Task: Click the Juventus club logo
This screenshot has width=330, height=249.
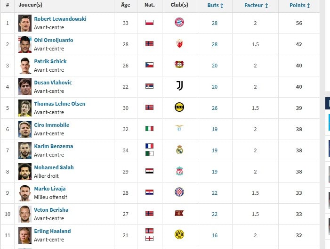Action: click(x=179, y=86)
